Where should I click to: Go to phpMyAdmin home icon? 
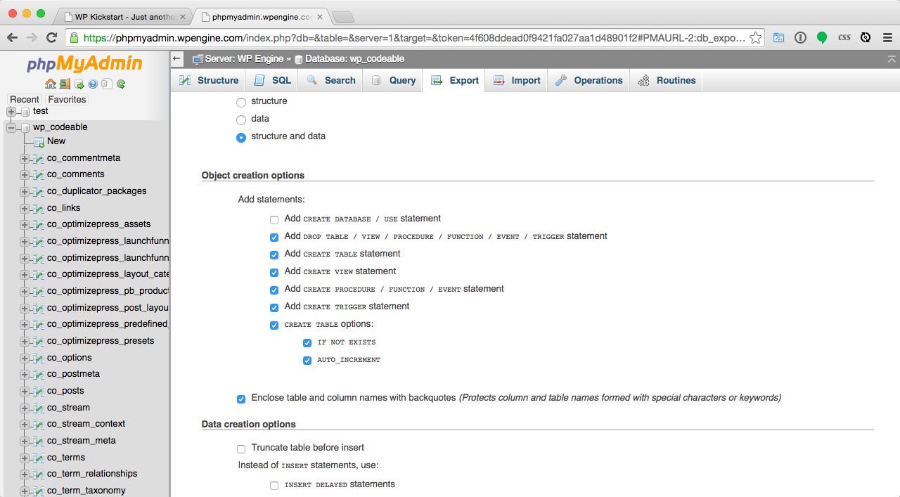(51, 84)
